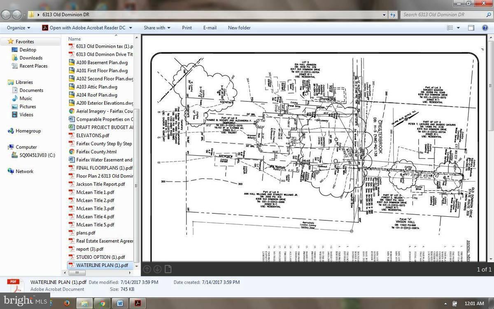Screen dimensions: 494x309
Task: Select WATERLINE PLAN (1).pdf in list
Action: [101, 265]
